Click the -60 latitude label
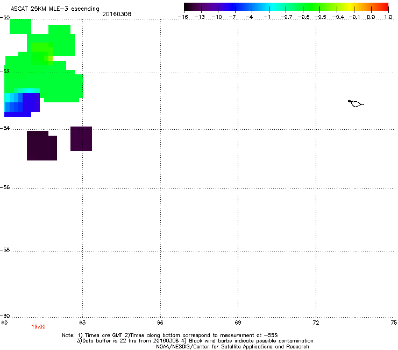This screenshot has height=350, width=398. click(5, 316)
